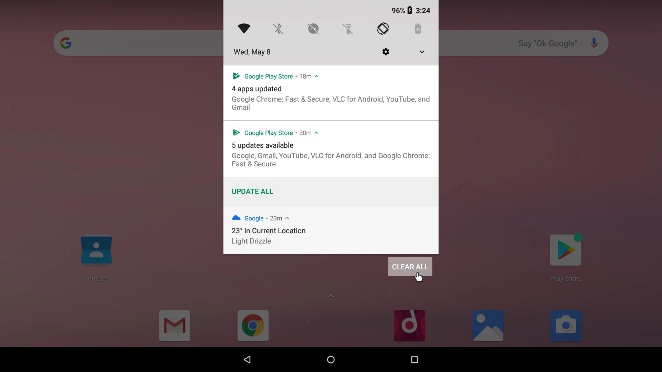Tap Google search input field
662x372 pixels.
pos(331,43)
